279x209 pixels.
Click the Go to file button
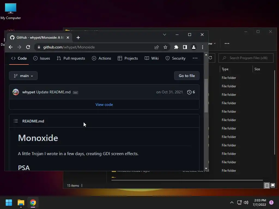tap(187, 76)
